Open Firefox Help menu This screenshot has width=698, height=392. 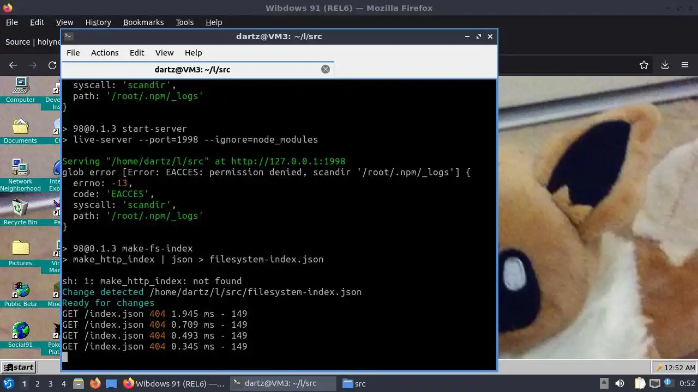[214, 22]
